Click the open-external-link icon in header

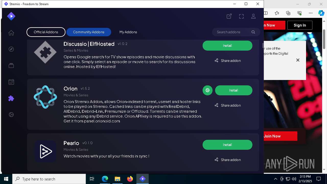click(229, 16)
